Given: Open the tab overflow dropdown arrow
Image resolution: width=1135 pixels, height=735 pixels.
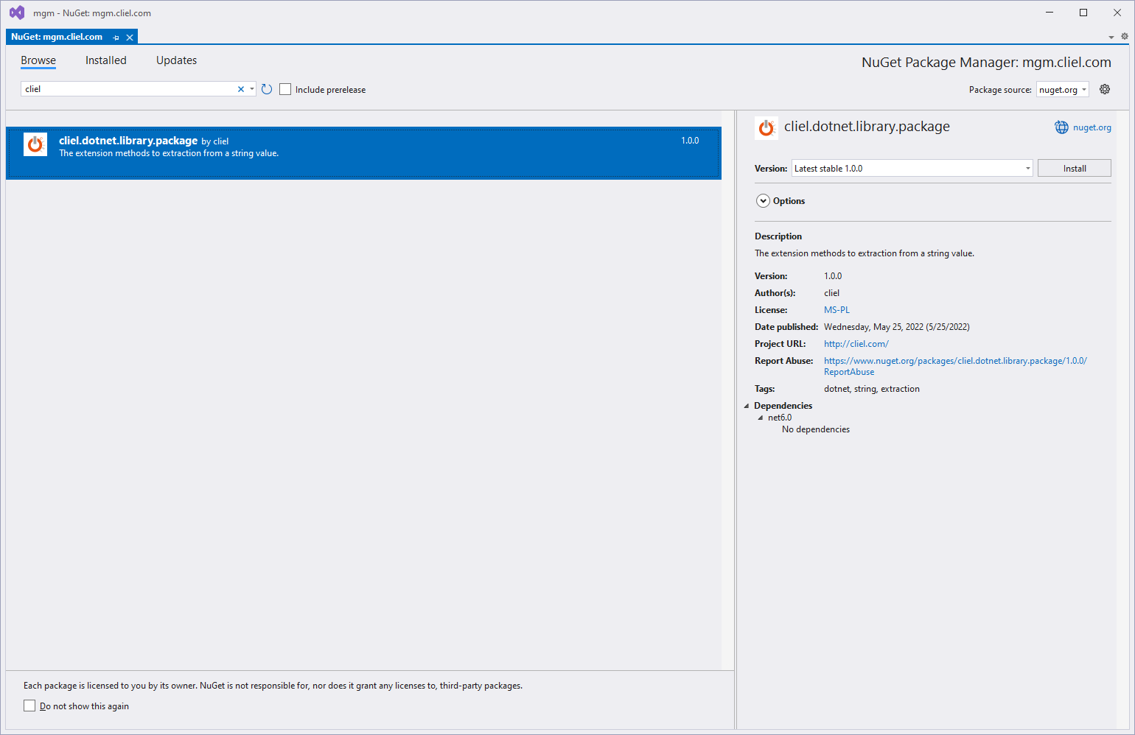Looking at the screenshot, I should pyautogui.click(x=1111, y=37).
